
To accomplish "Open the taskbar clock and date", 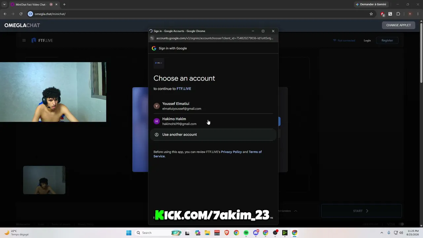I will 413,233.
